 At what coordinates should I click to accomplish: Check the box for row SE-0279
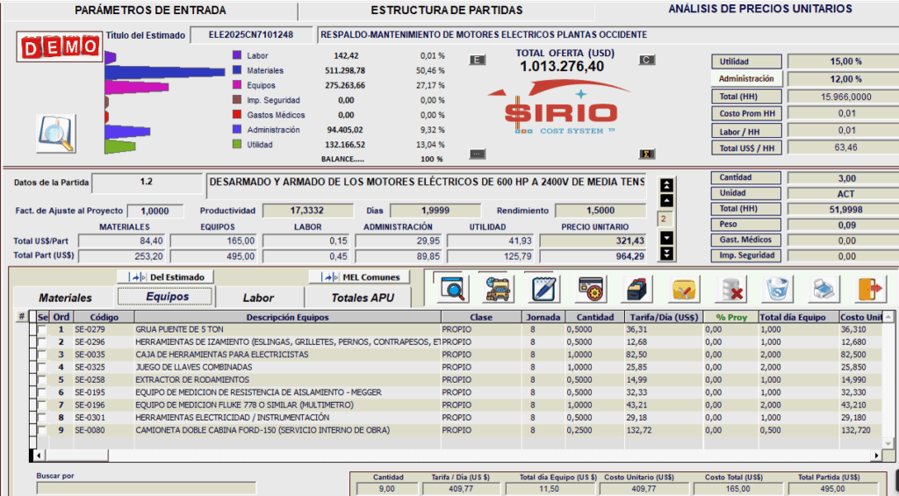[x=42, y=330]
